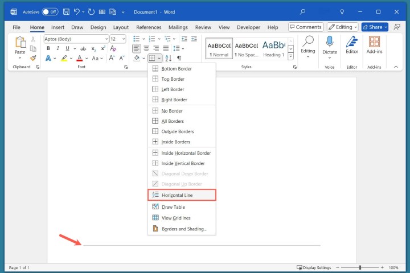Image resolution: width=410 pixels, height=273 pixels.
Task: Click the Save icon in title bar
Action: click(x=67, y=11)
